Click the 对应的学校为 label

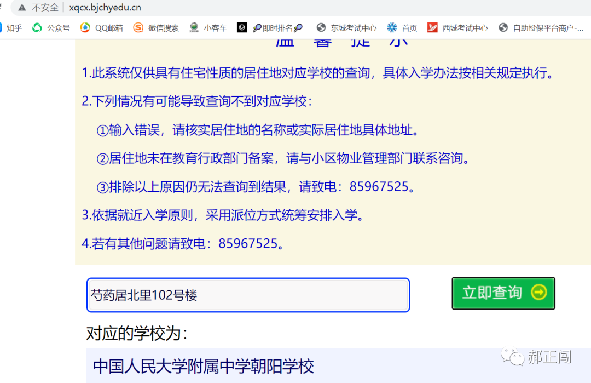(x=137, y=334)
